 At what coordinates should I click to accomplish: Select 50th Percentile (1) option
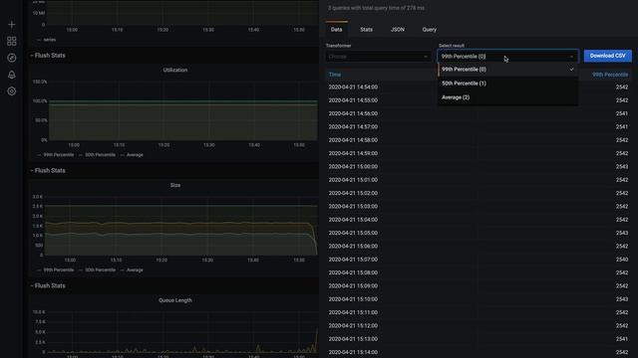pyautogui.click(x=507, y=84)
